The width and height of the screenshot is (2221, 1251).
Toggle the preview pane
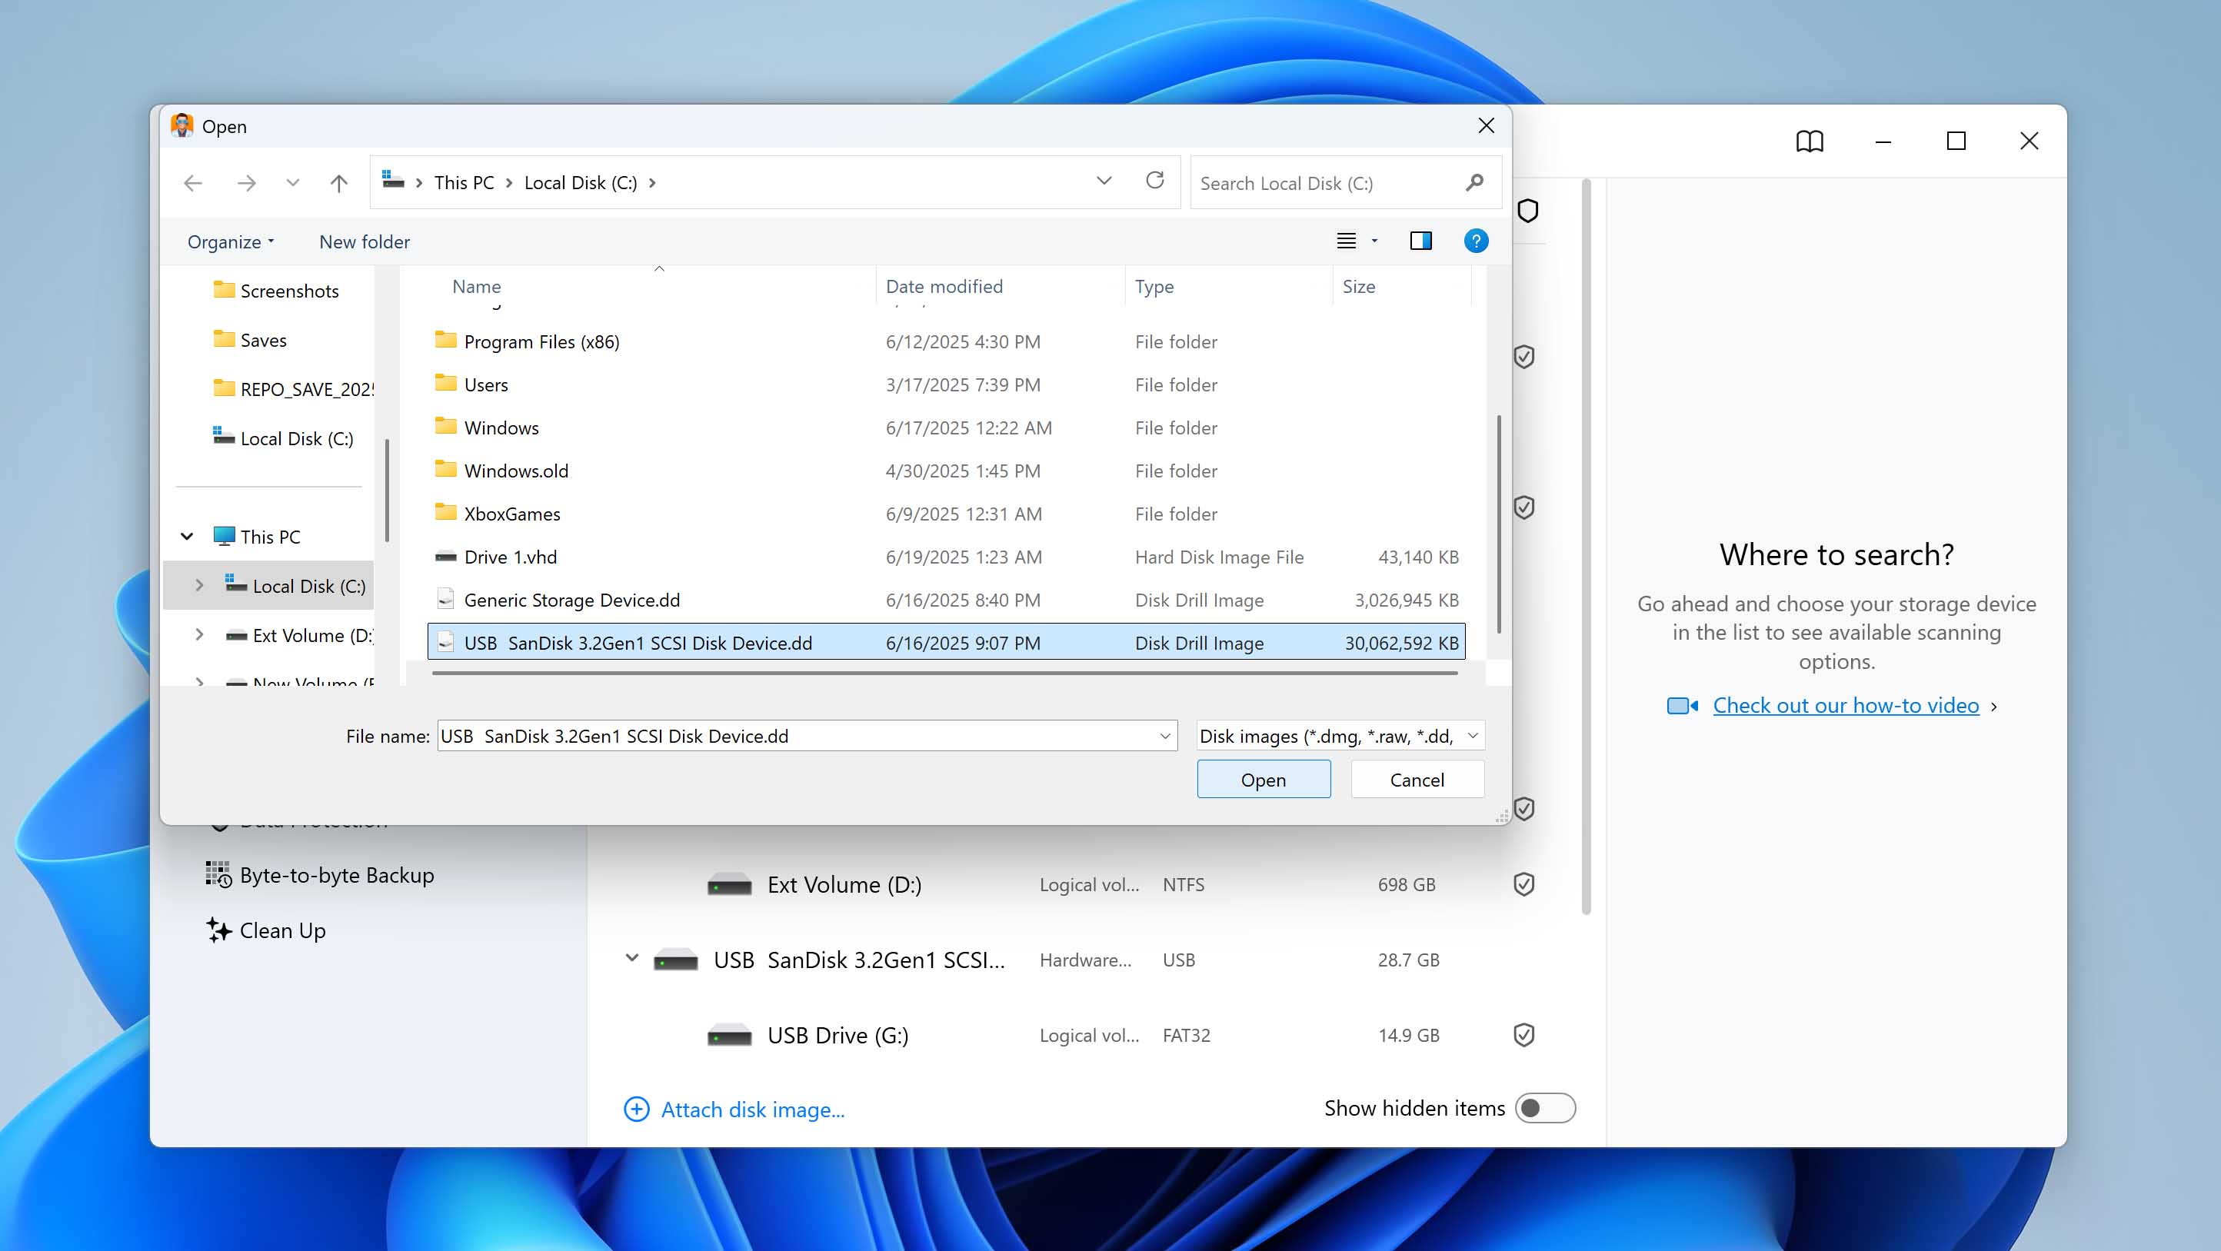1421,241
